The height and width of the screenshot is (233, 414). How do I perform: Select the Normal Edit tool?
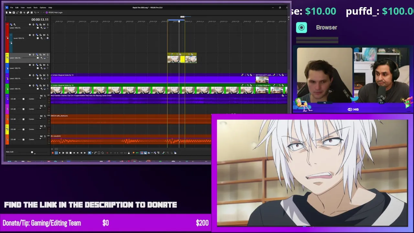click(x=89, y=153)
